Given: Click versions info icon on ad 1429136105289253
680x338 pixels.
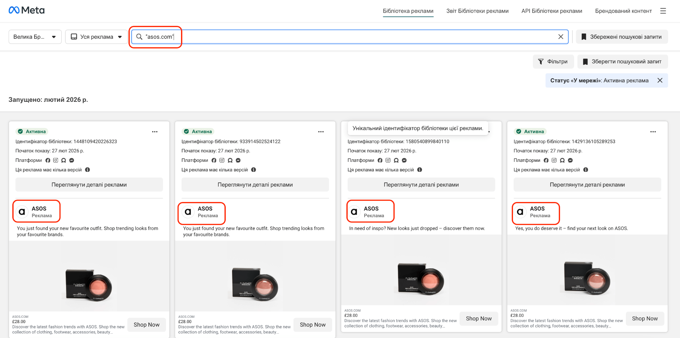Looking at the screenshot, I should point(586,169).
